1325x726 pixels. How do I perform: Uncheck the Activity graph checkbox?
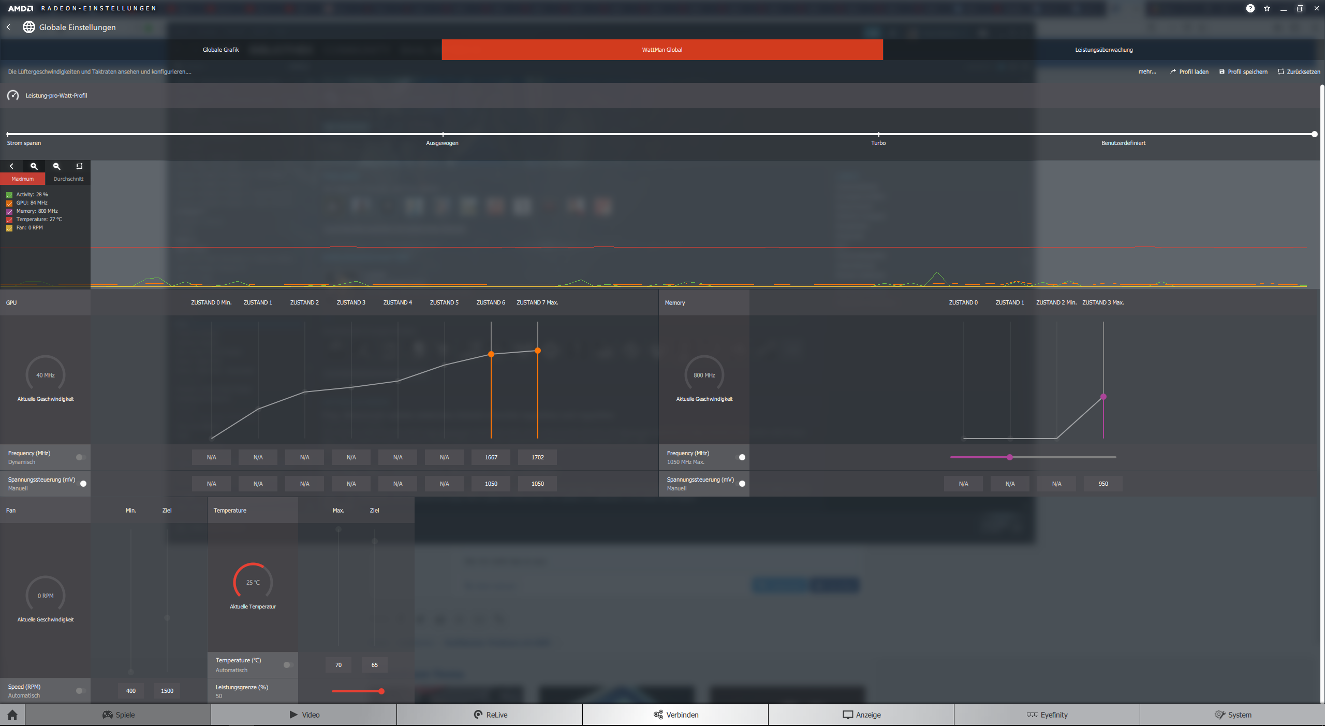pyautogui.click(x=9, y=195)
